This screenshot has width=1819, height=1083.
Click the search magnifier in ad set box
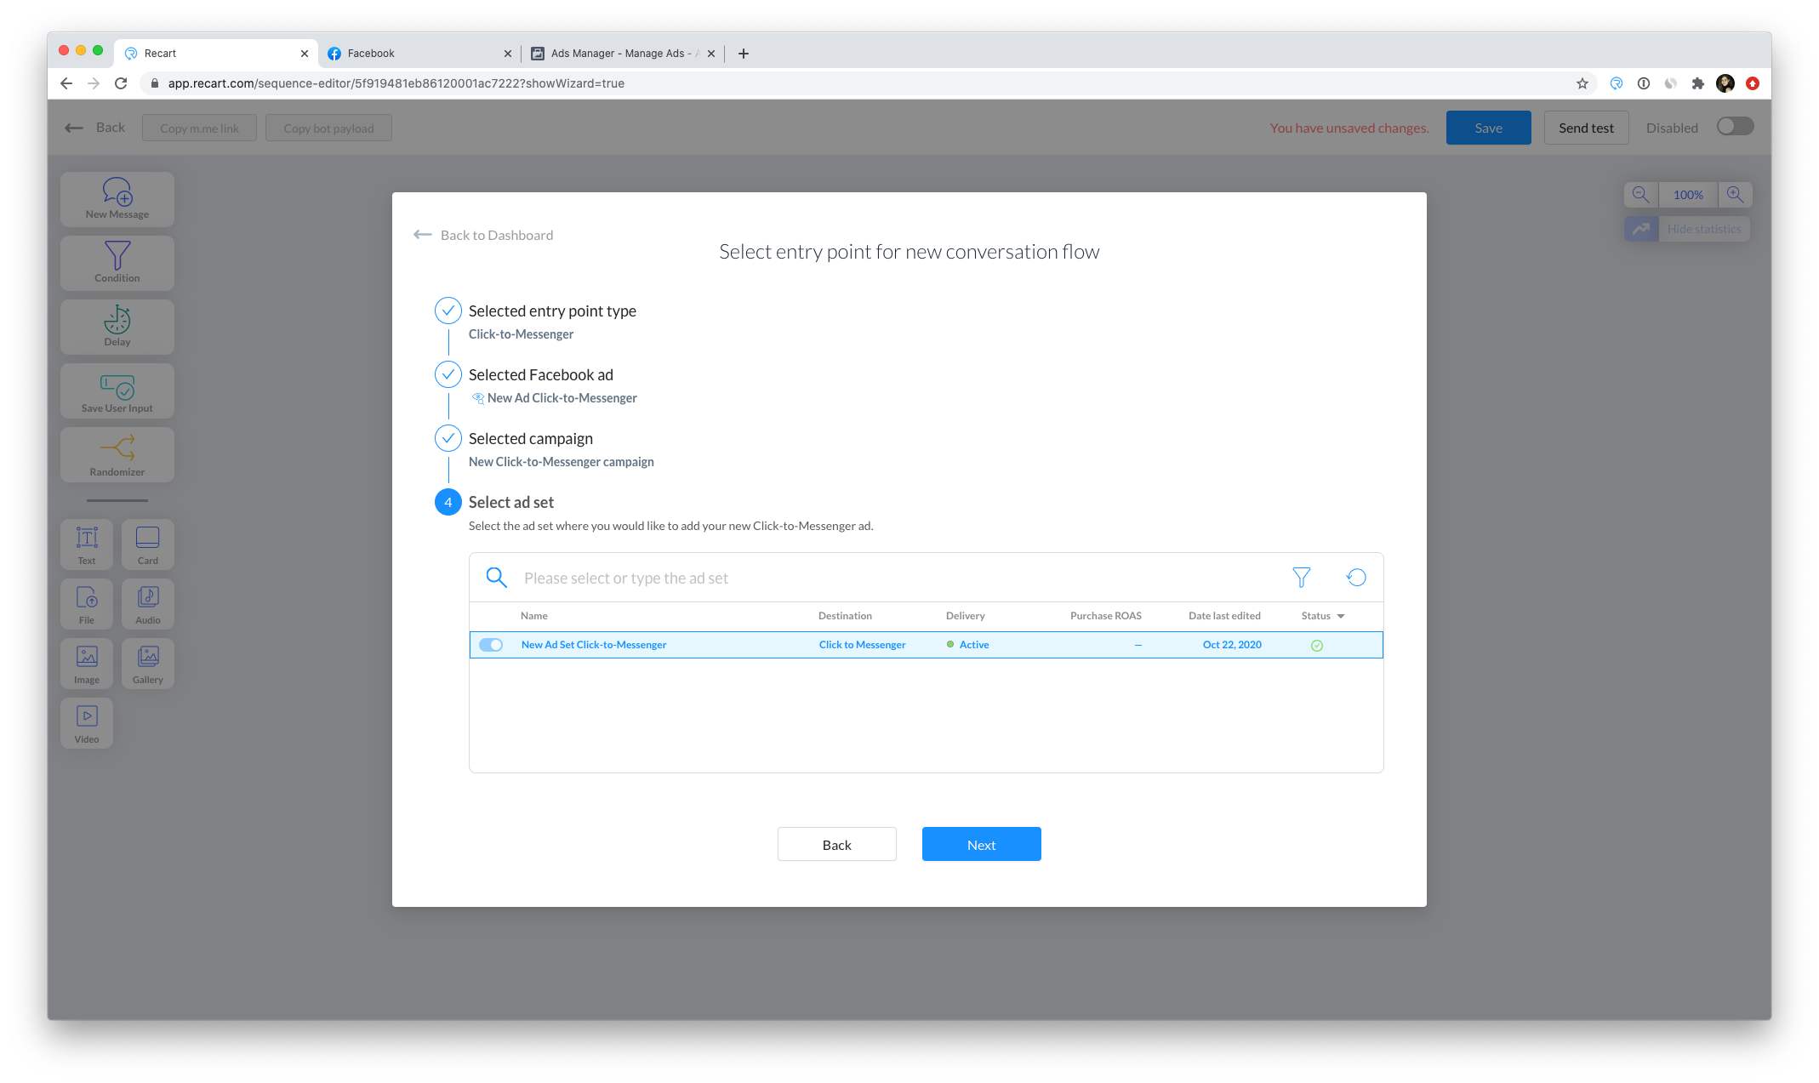point(497,578)
